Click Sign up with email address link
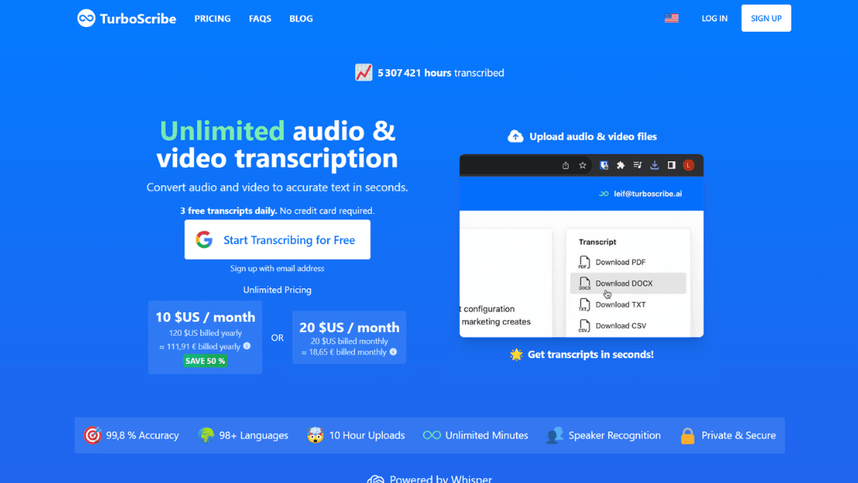The width and height of the screenshot is (858, 483). [277, 269]
